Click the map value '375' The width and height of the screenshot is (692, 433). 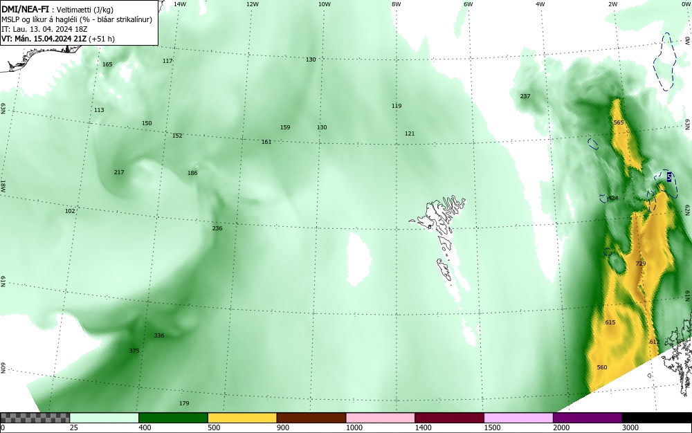[x=134, y=351]
